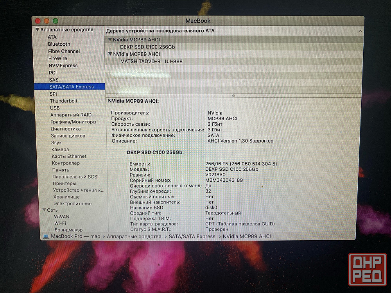Select Память in the sidebar
This screenshot has width=391, height=293.
pos(61,170)
